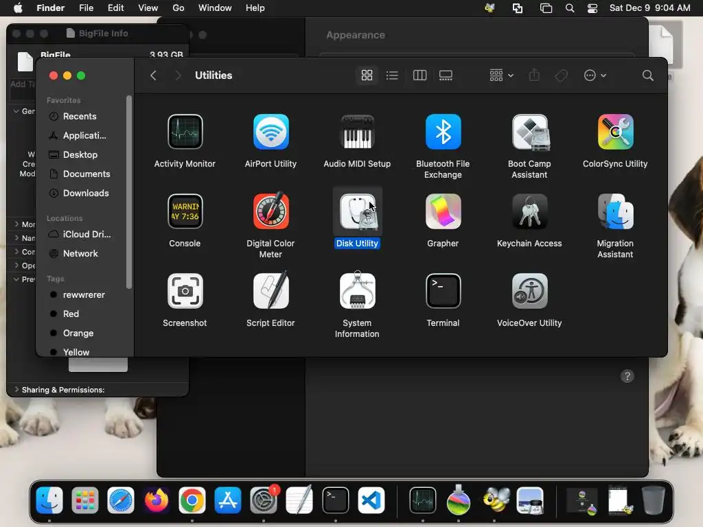Select System Information icon
Screen dimensions: 703x527
coord(357,291)
